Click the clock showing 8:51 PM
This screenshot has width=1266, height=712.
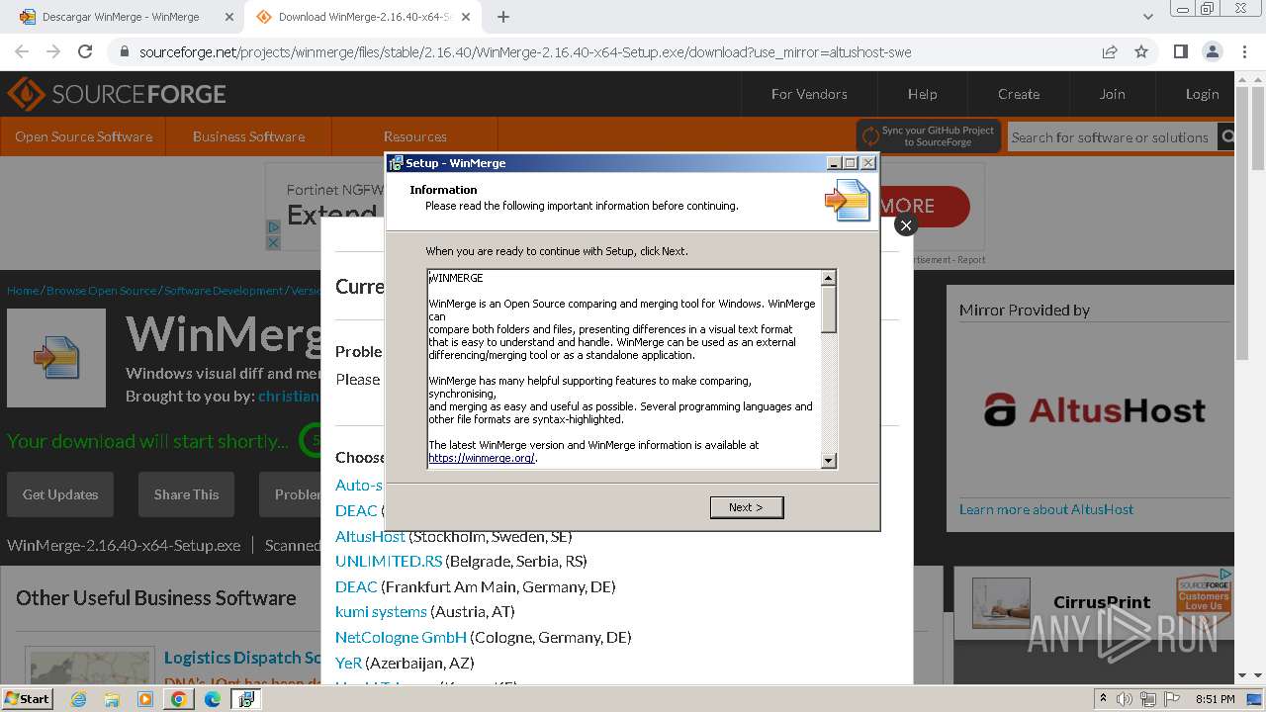coord(1215,699)
